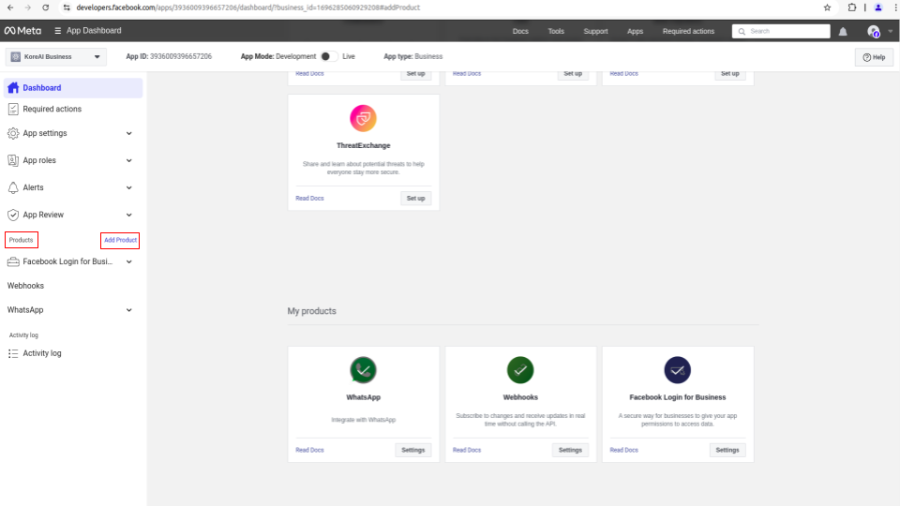Open the hamburger menu beside App Dashboard
This screenshot has width=900, height=506.
click(58, 31)
